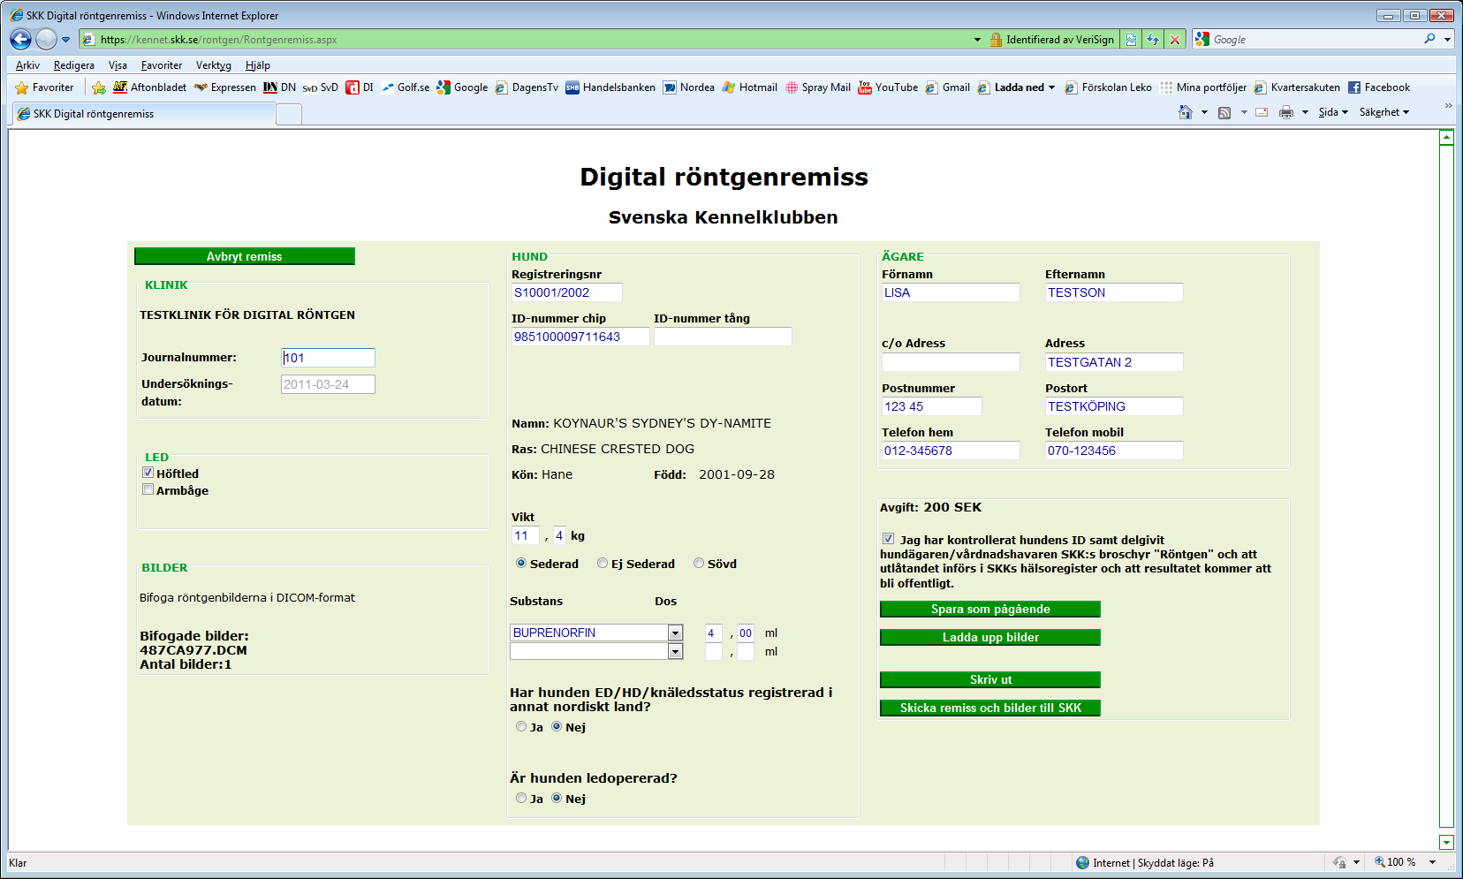The width and height of the screenshot is (1463, 879).
Task: Select Nej for registered in another Nordic country
Action: [557, 726]
